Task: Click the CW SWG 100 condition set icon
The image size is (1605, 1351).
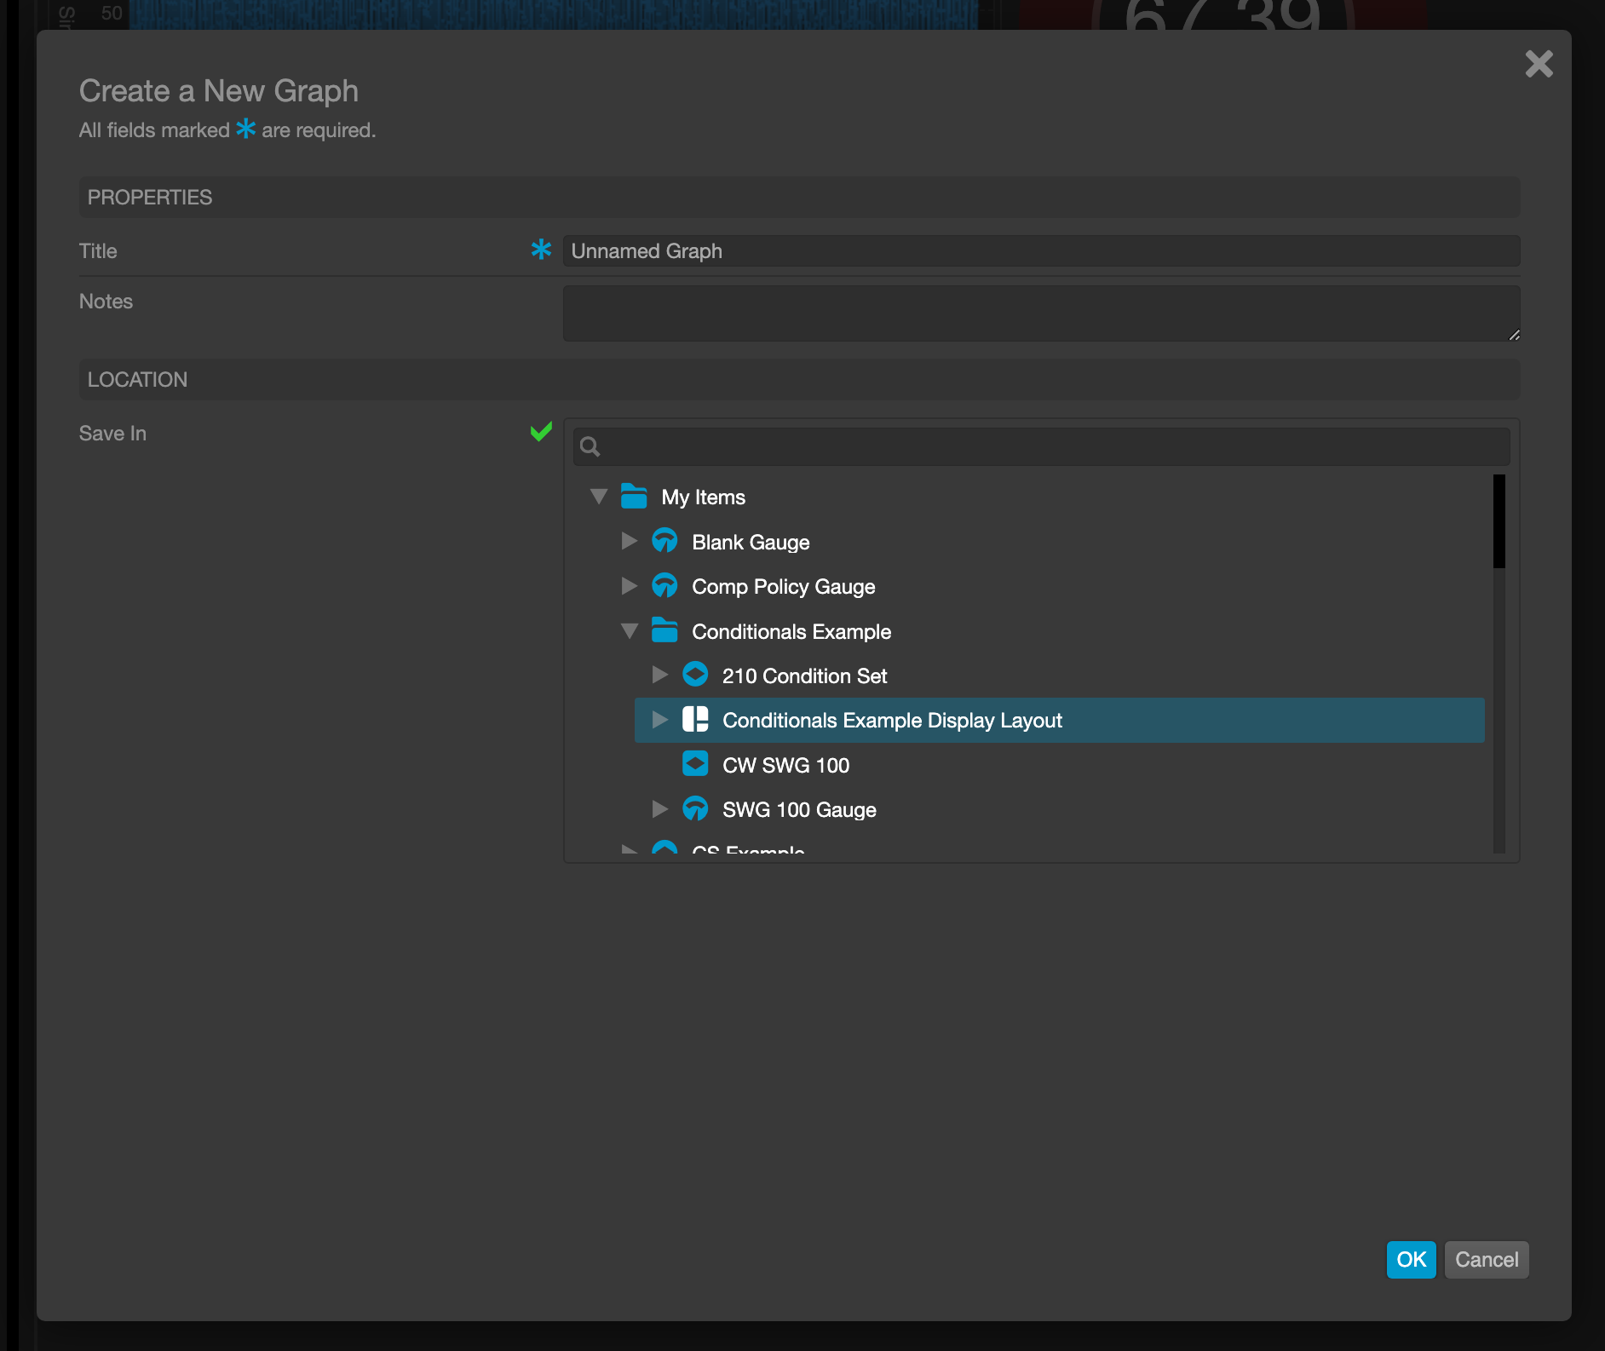Action: click(x=696, y=764)
